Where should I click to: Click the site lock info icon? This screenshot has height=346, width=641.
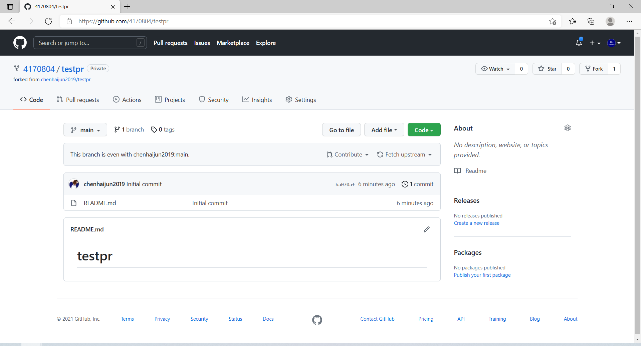[x=69, y=21]
